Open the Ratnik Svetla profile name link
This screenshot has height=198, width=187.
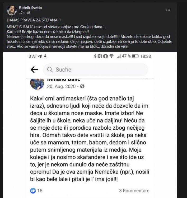coord(30,8)
